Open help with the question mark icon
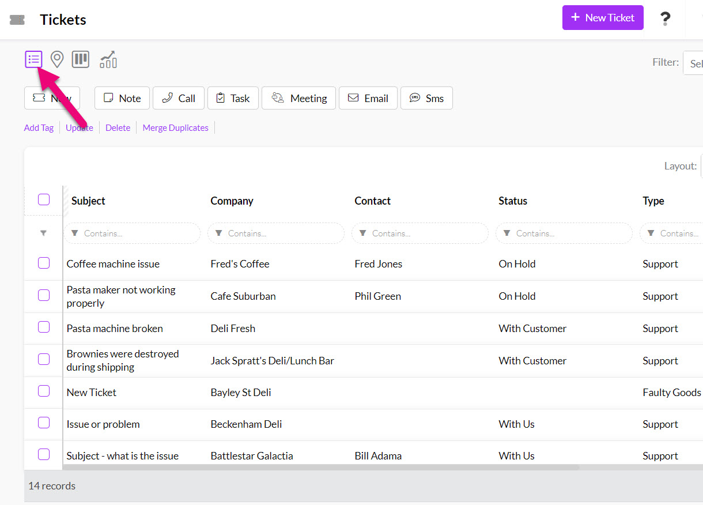 click(x=665, y=18)
